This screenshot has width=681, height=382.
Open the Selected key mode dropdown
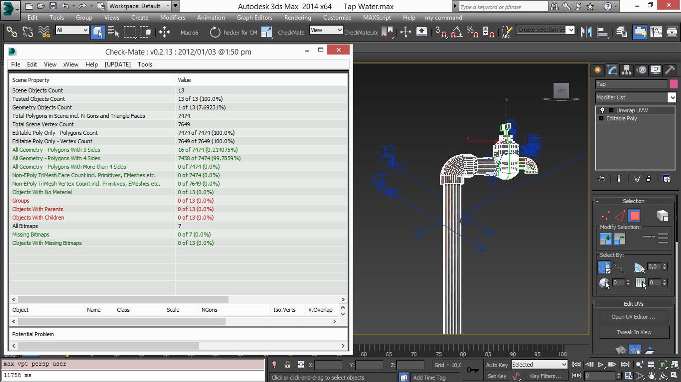539,364
